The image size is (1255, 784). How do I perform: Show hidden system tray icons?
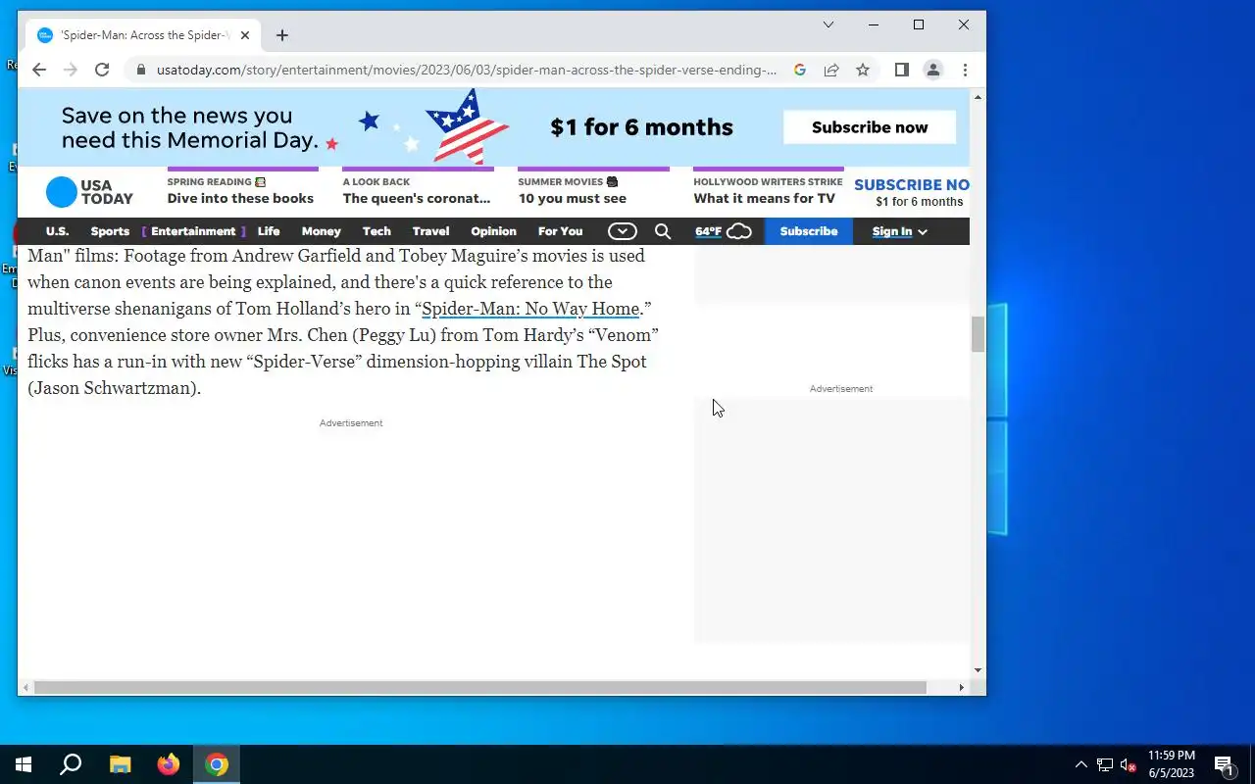point(1081,764)
